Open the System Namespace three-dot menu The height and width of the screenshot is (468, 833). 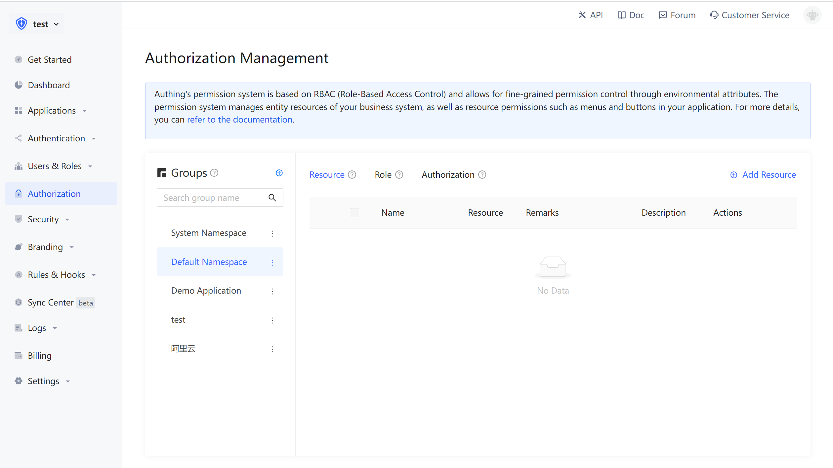272,234
